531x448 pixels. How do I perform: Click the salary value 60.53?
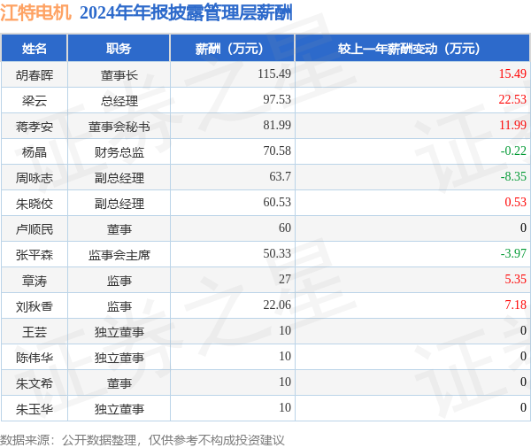coord(277,203)
